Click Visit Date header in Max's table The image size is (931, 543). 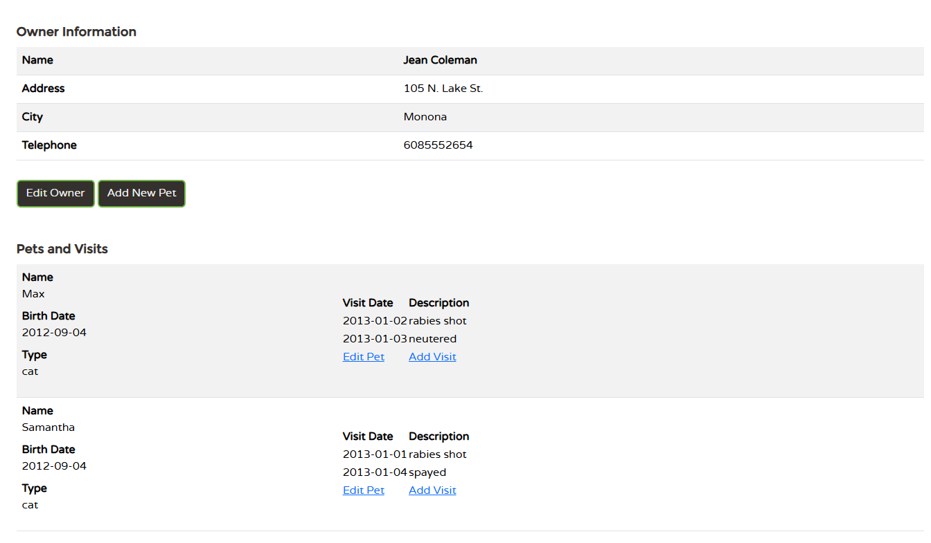pyautogui.click(x=368, y=303)
